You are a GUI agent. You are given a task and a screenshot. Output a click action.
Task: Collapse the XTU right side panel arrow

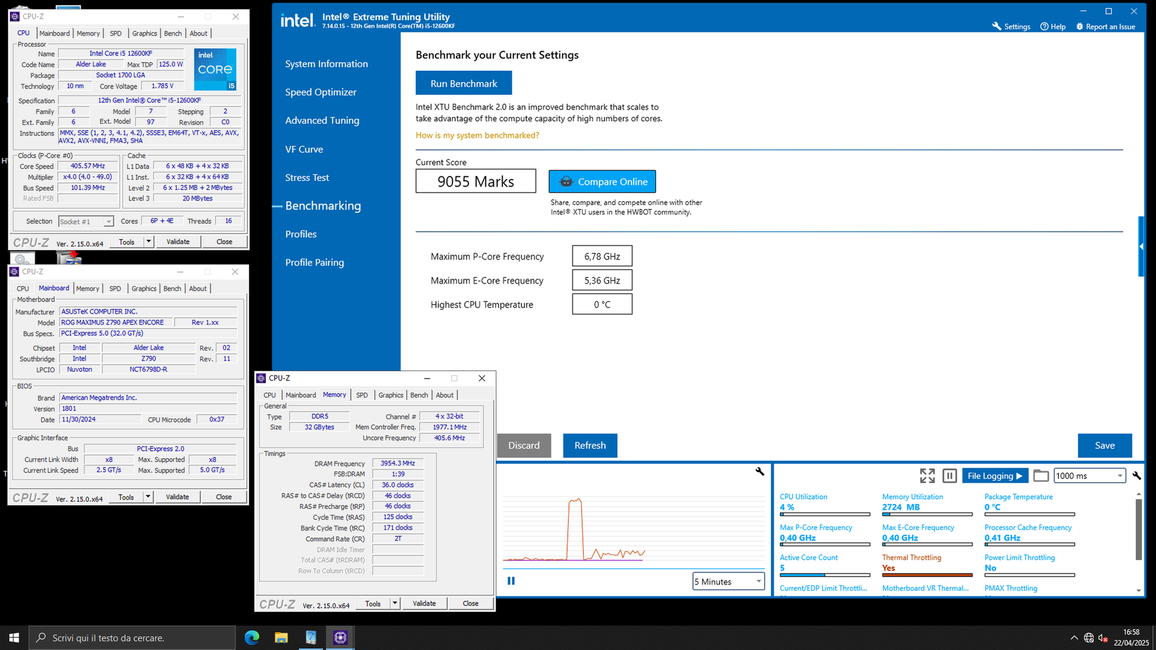point(1141,246)
